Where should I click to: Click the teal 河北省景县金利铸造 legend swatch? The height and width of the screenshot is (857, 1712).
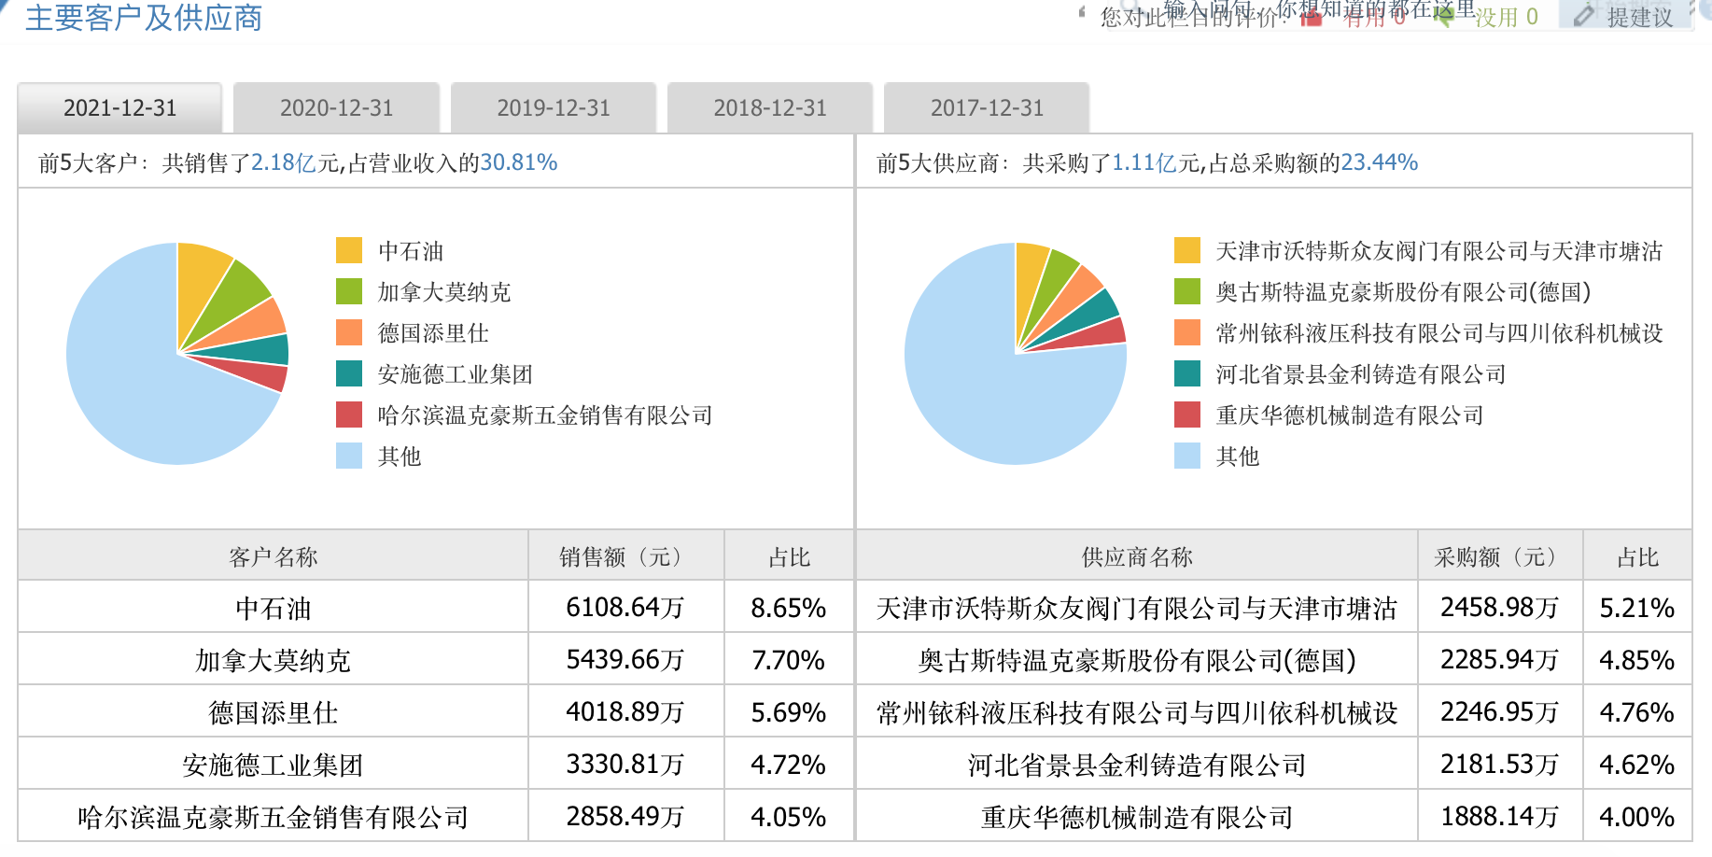tap(1187, 373)
